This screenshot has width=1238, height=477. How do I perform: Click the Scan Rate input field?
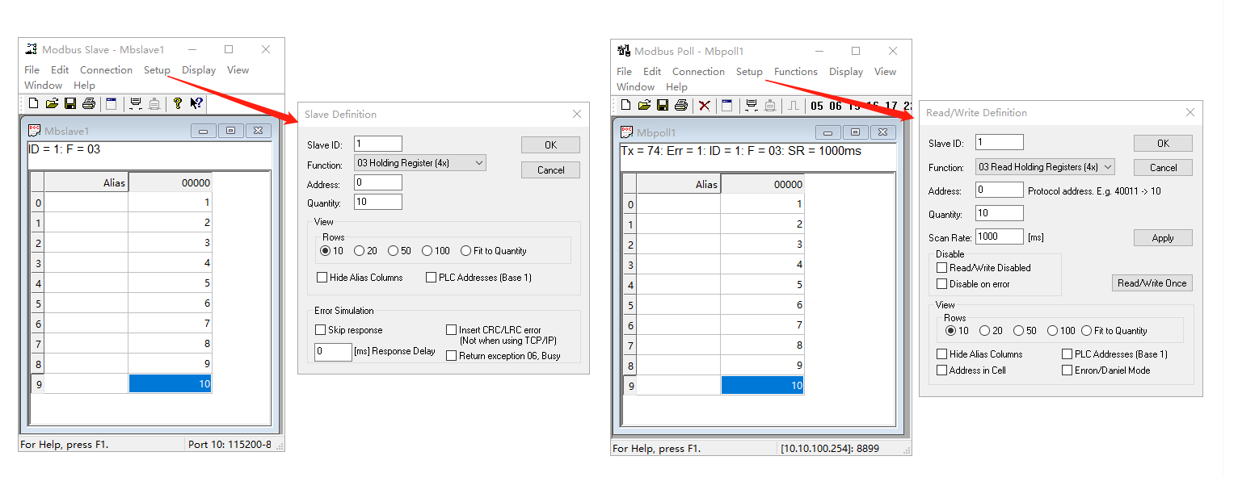click(1000, 237)
